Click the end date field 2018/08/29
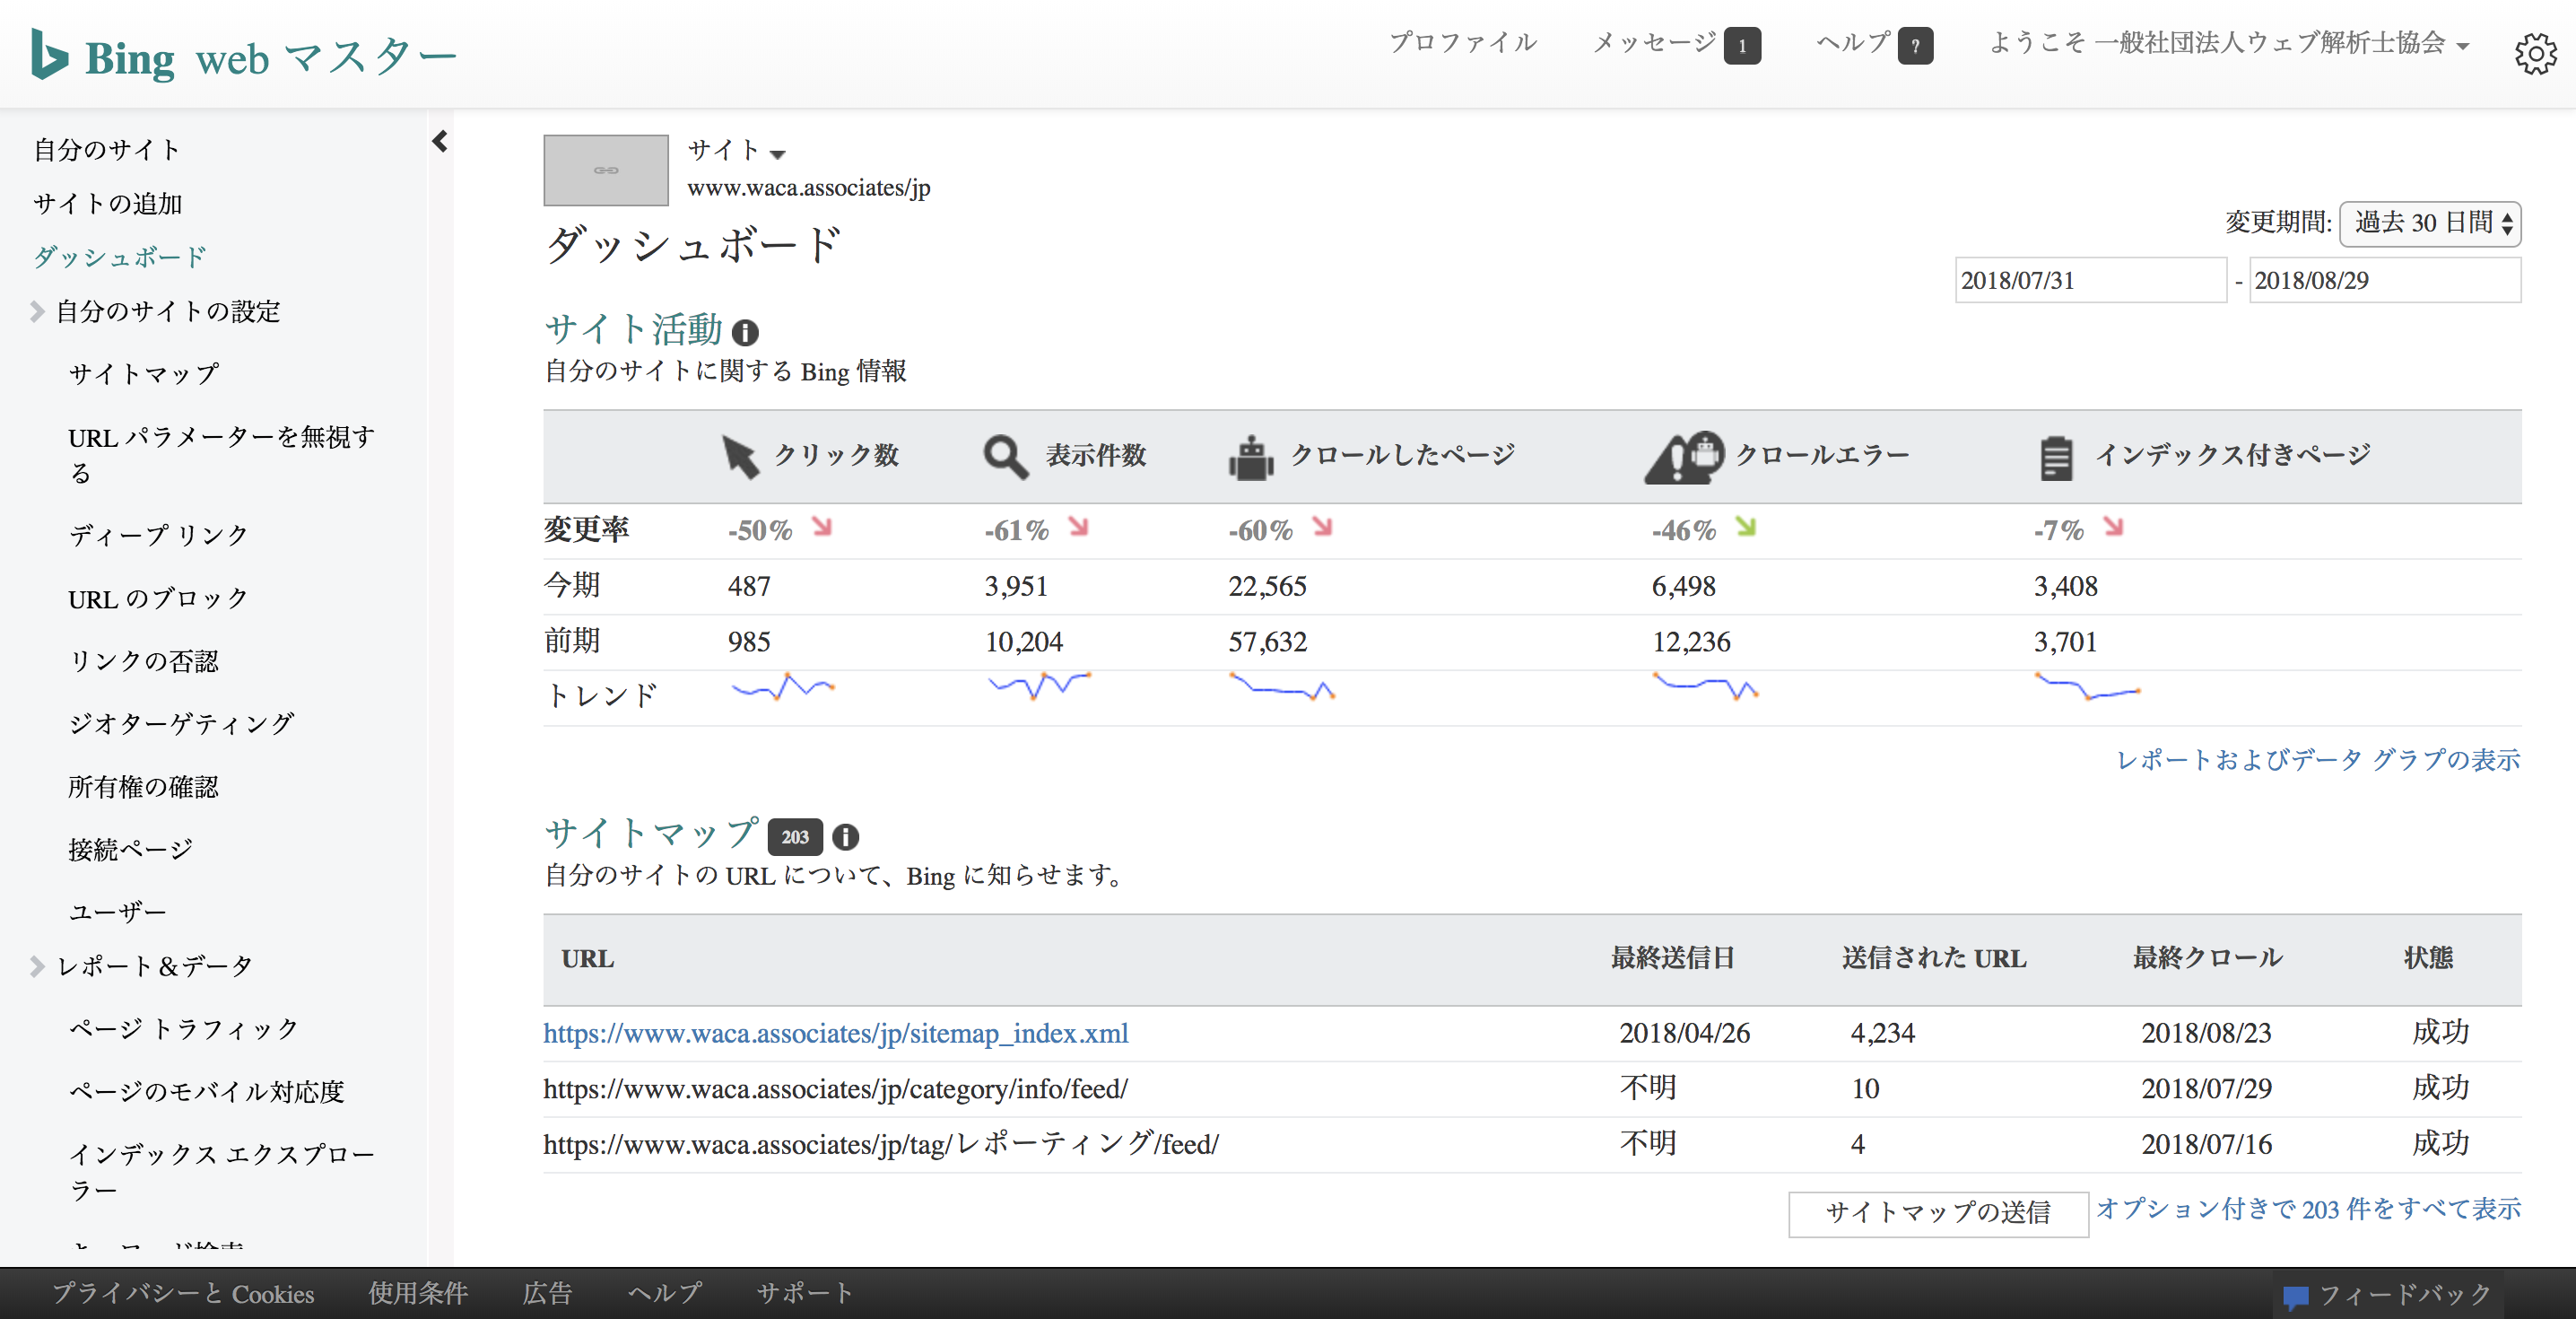The height and width of the screenshot is (1319, 2576). tap(2384, 280)
